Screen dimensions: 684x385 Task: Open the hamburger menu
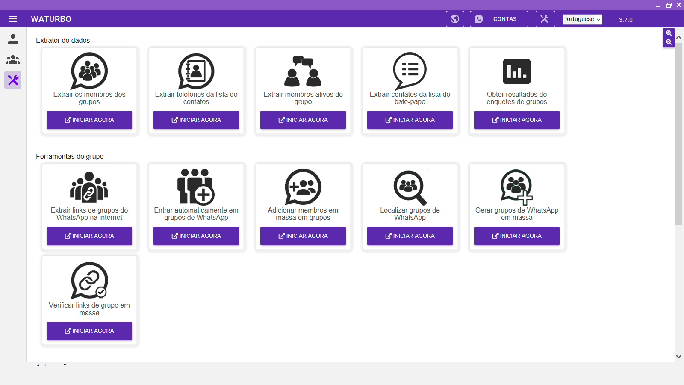tap(13, 19)
